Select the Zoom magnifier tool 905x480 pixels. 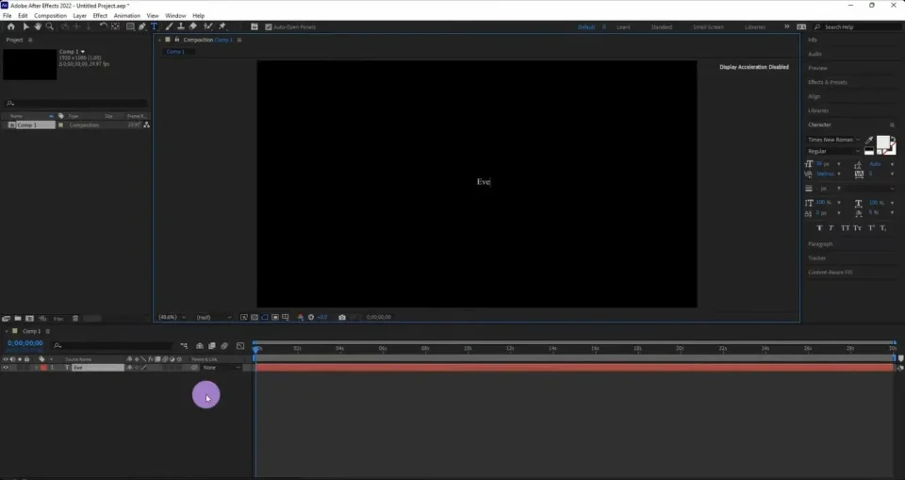click(50, 26)
